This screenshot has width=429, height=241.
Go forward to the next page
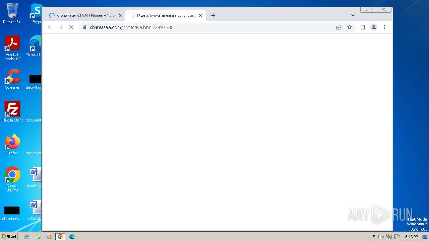(x=61, y=27)
